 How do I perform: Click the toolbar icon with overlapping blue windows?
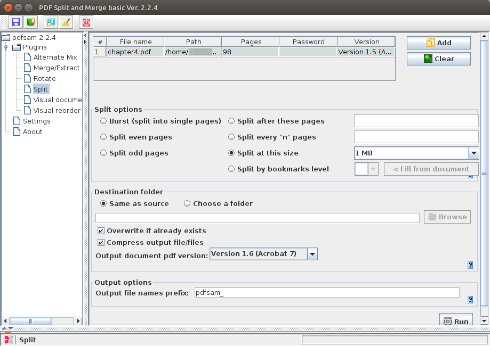[51, 22]
